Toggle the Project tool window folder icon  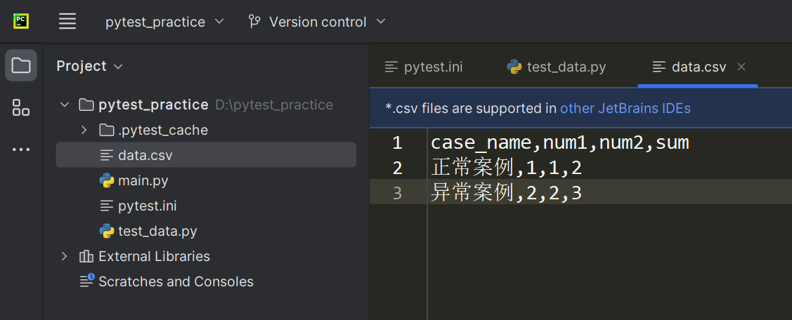pos(21,66)
